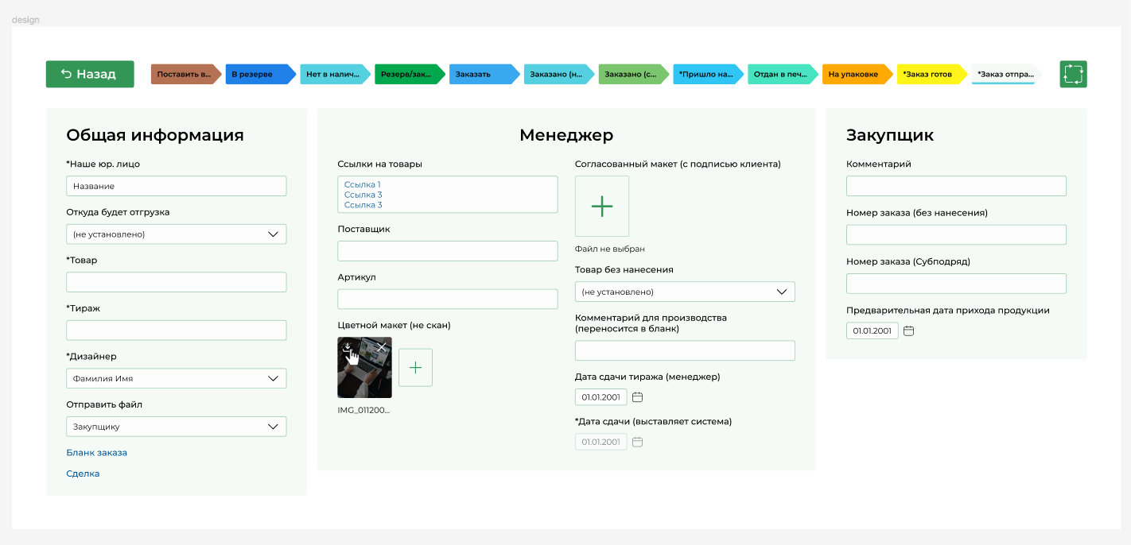
Task: Click the green fullscreen frame icon
Action: pyautogui.click(x=1073, y=74)
